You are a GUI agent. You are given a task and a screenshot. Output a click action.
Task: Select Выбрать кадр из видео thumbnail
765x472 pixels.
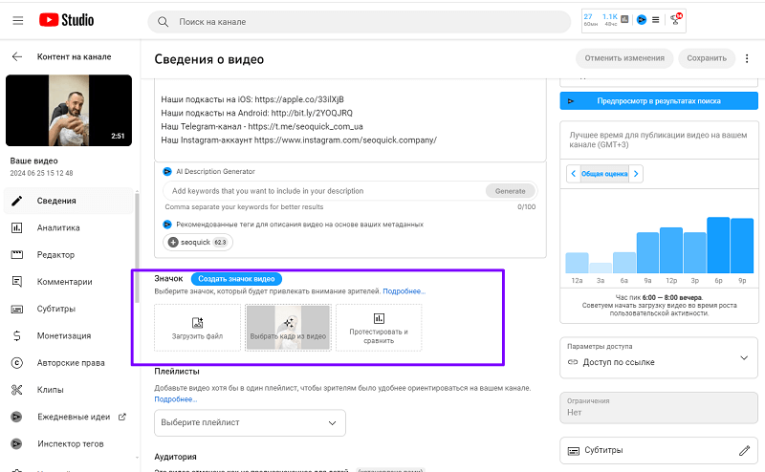288,328
